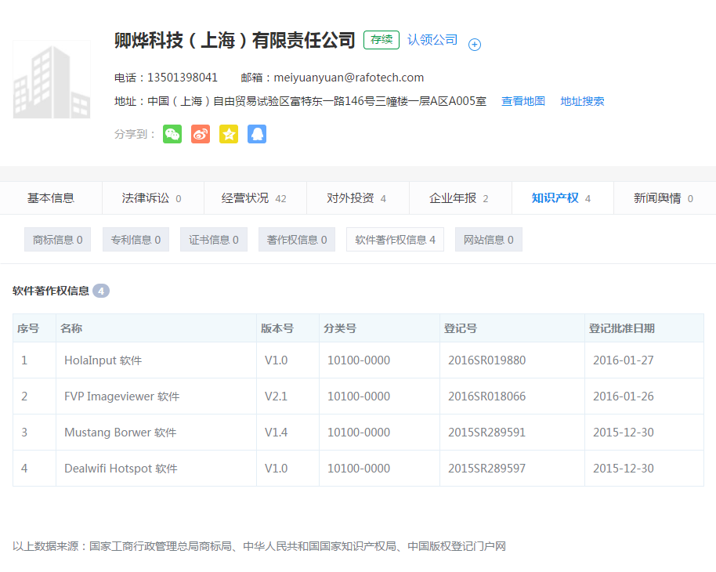Click the green 存续 status badge

[x=380, y=39]
